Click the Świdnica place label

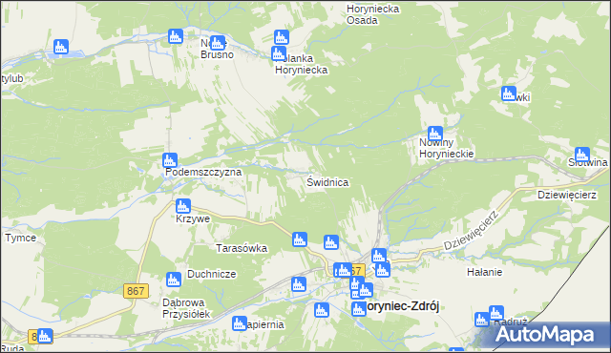click(327, 182)
